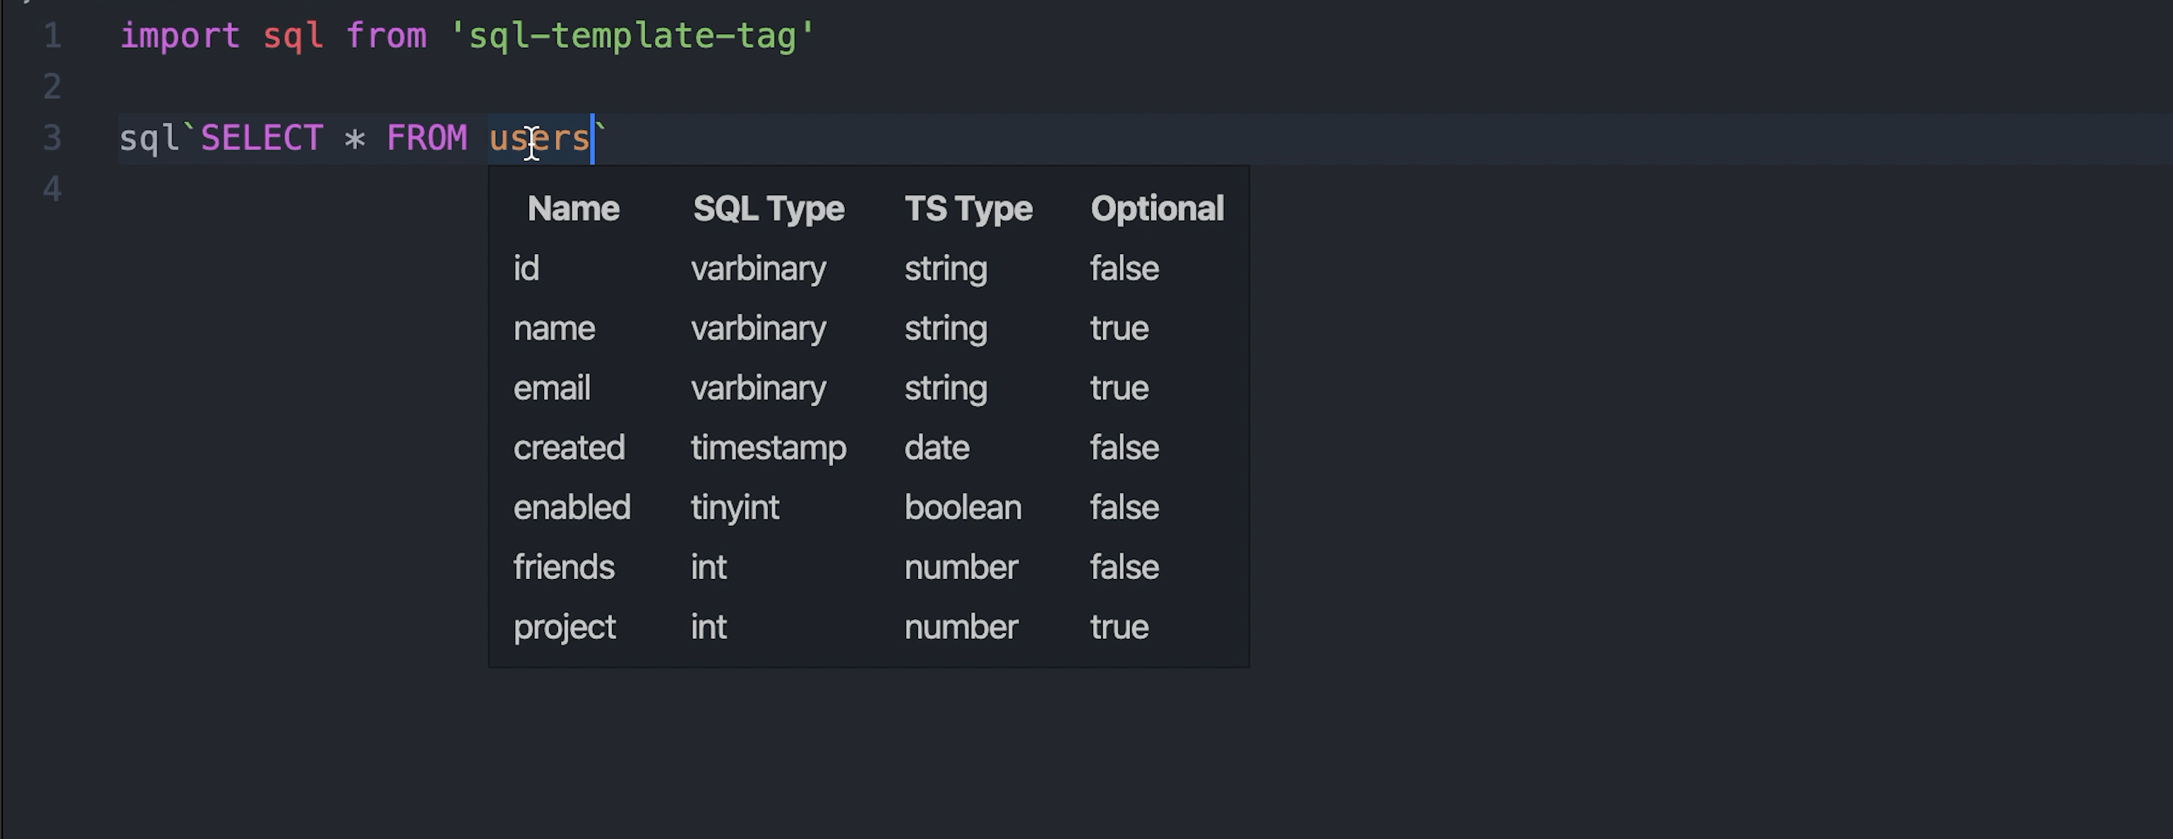Click the 'SQL Type' column header

click(x=768, y=208)
